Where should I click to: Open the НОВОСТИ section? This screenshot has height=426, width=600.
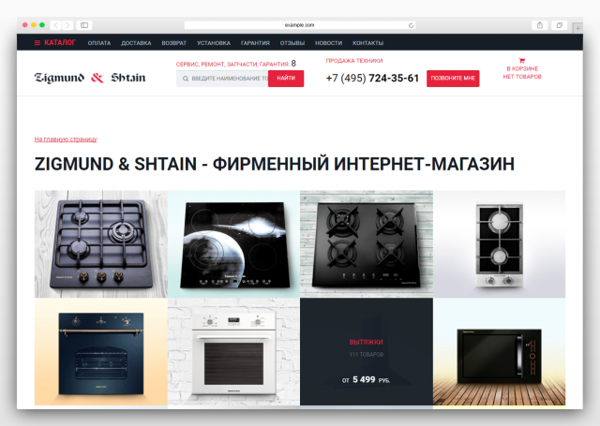coord(328,43)
